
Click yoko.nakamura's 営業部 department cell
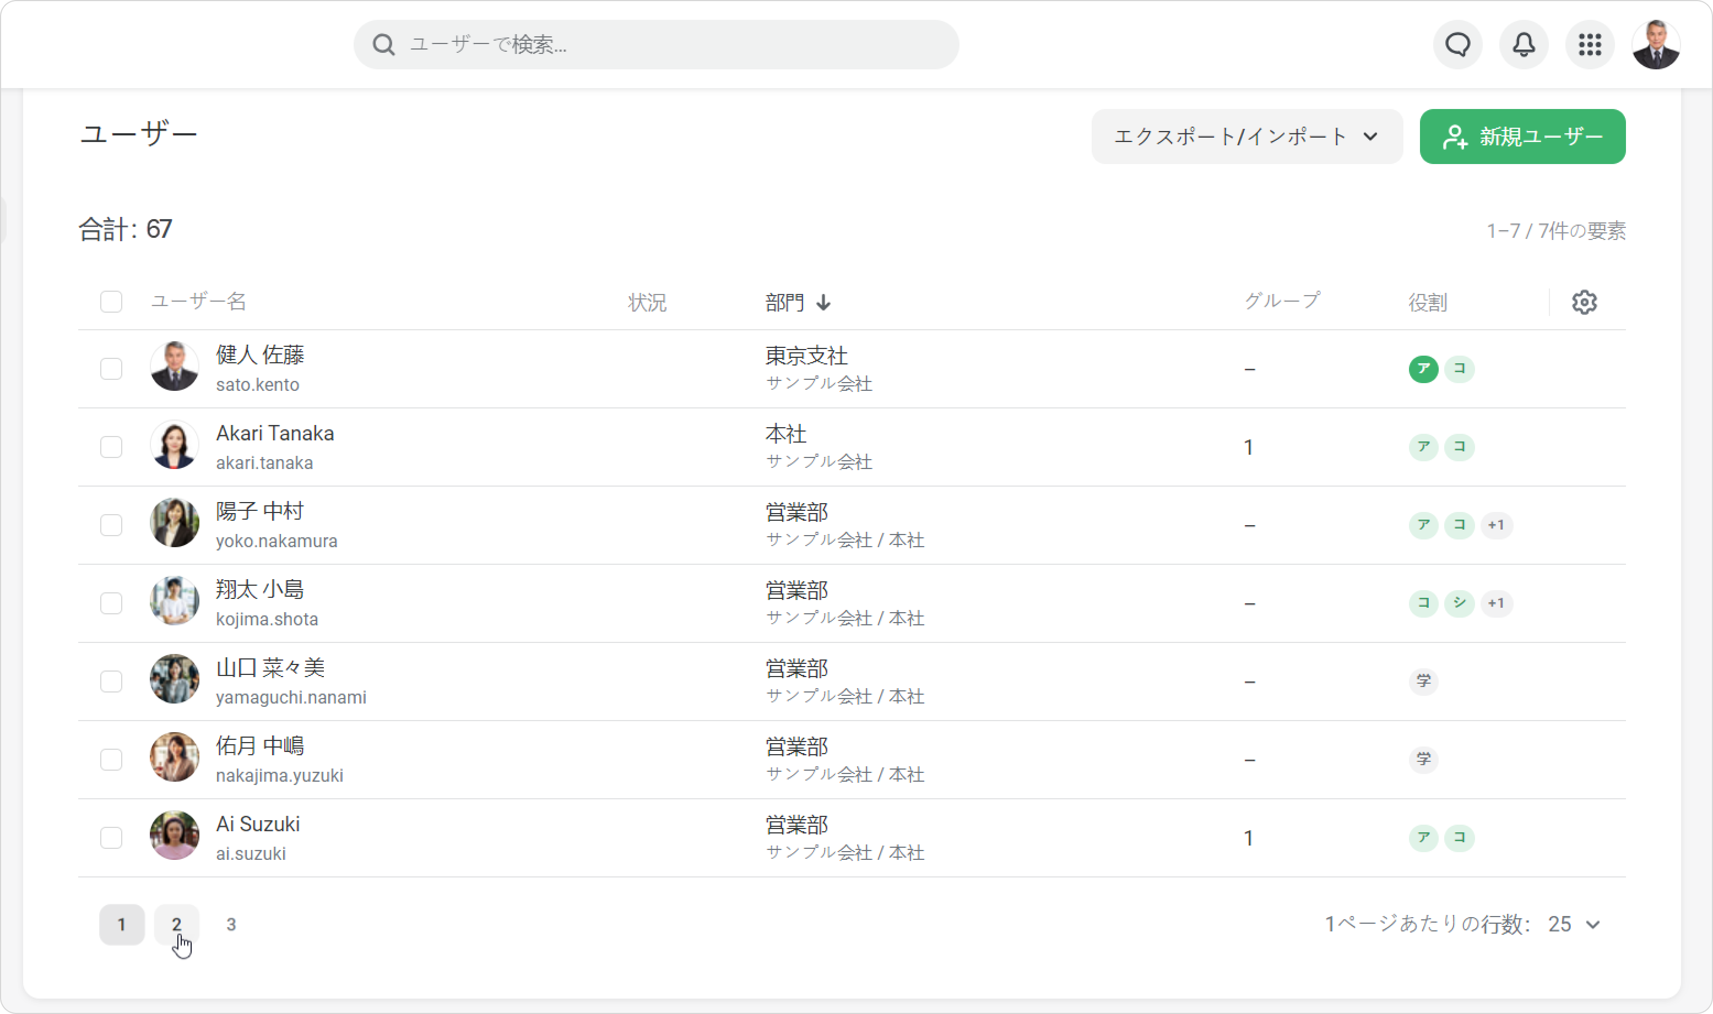796,512
